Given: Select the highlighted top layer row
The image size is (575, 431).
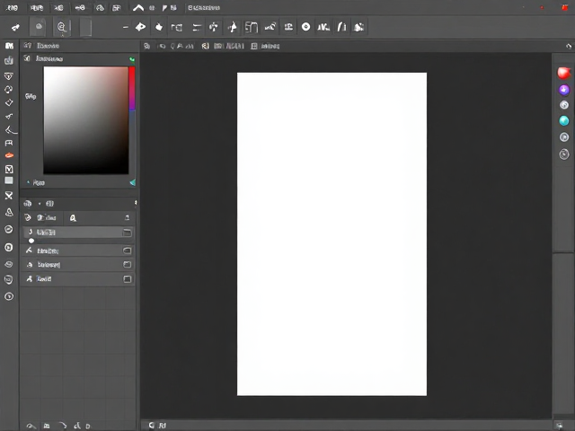Looking at the screenshot, I should click(x=78, y=233).
